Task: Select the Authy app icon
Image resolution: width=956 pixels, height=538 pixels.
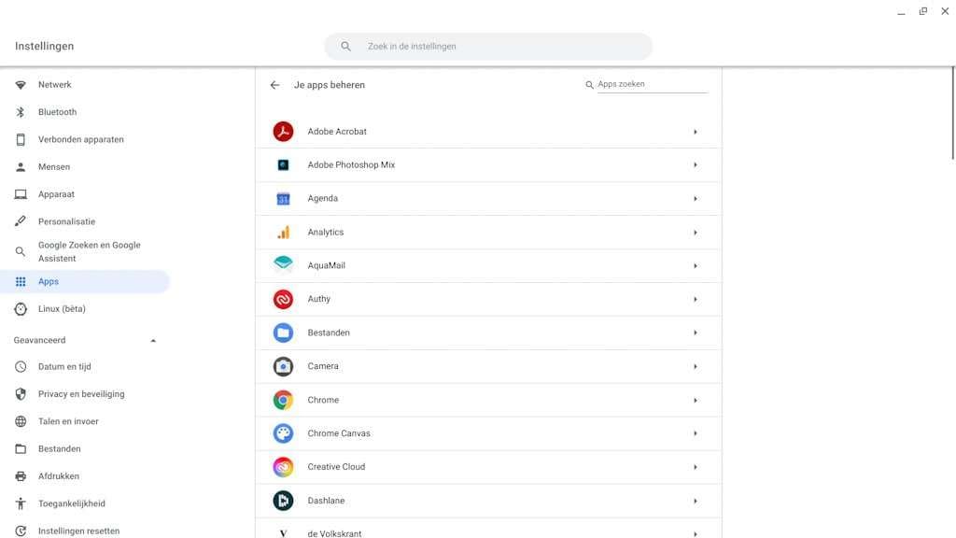Action: pos(283,299)
